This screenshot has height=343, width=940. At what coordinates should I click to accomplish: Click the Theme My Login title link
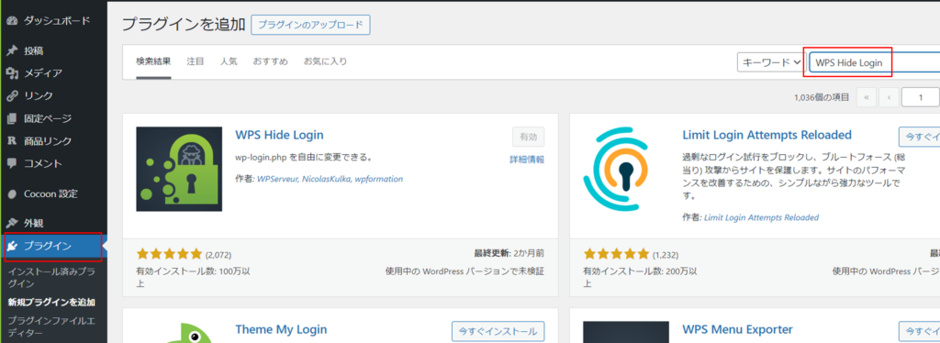pos(281,329)
